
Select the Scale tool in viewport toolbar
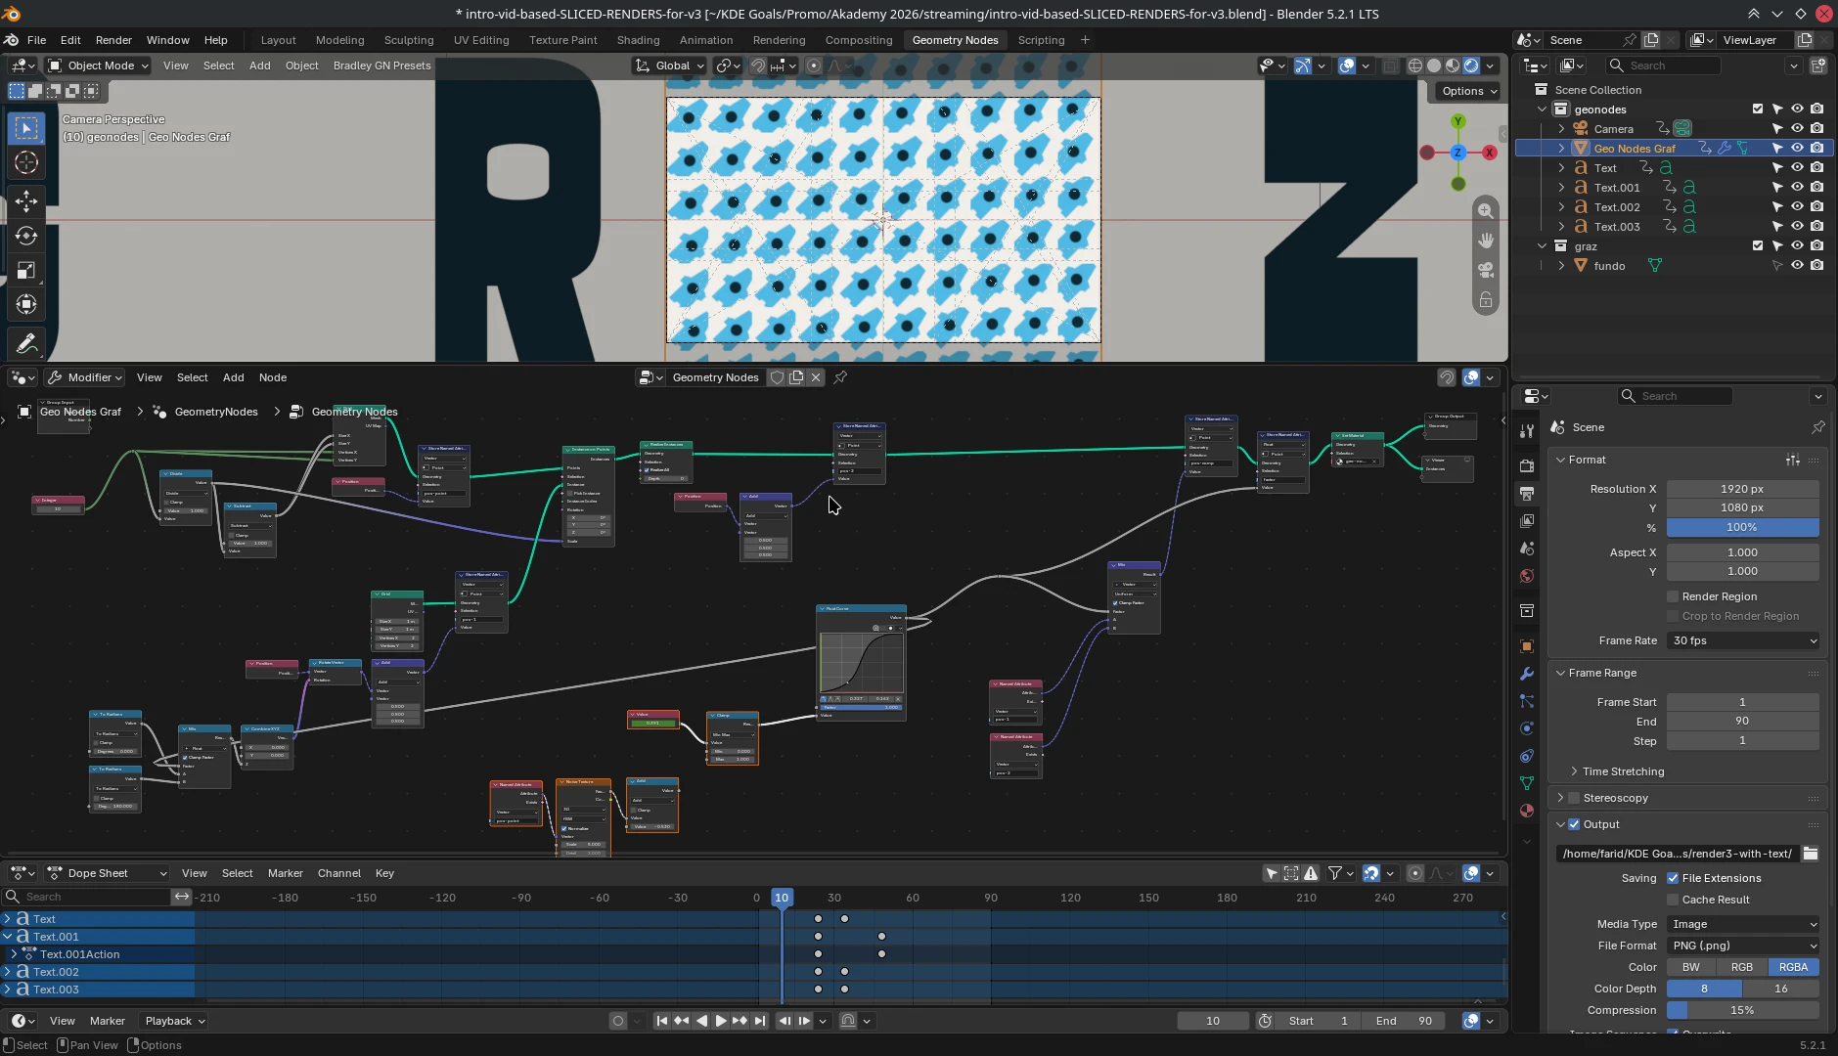pos(26,271)
